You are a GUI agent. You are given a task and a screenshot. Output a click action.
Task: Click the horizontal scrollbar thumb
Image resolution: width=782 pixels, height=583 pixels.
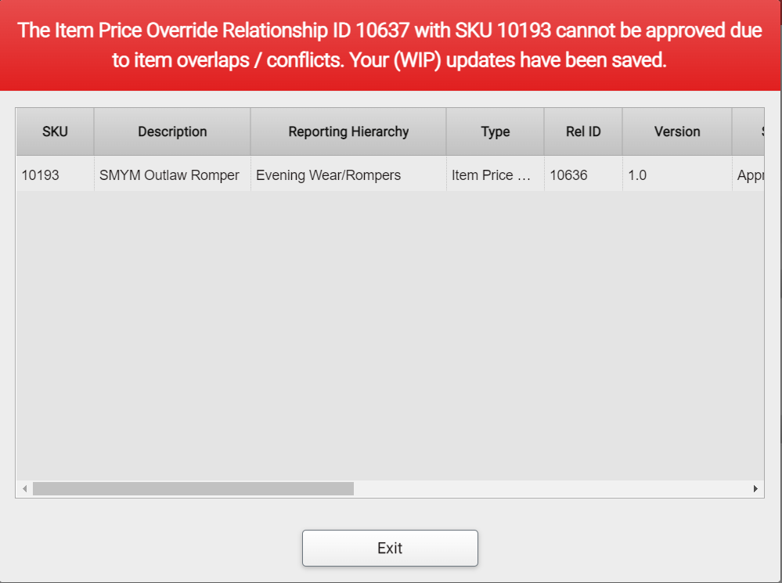tap(193, 489)
